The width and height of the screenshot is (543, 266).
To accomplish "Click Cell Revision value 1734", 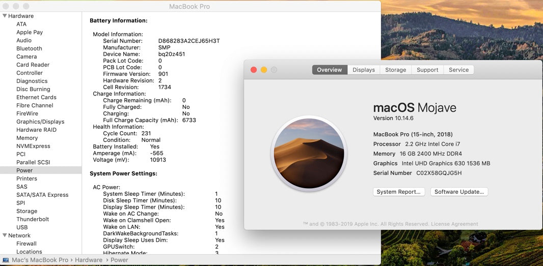I will coord(165,87).
